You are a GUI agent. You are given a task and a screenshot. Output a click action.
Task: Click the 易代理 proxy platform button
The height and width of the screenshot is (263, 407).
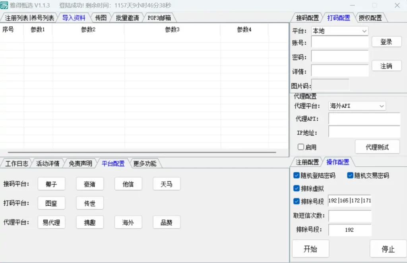51,222
